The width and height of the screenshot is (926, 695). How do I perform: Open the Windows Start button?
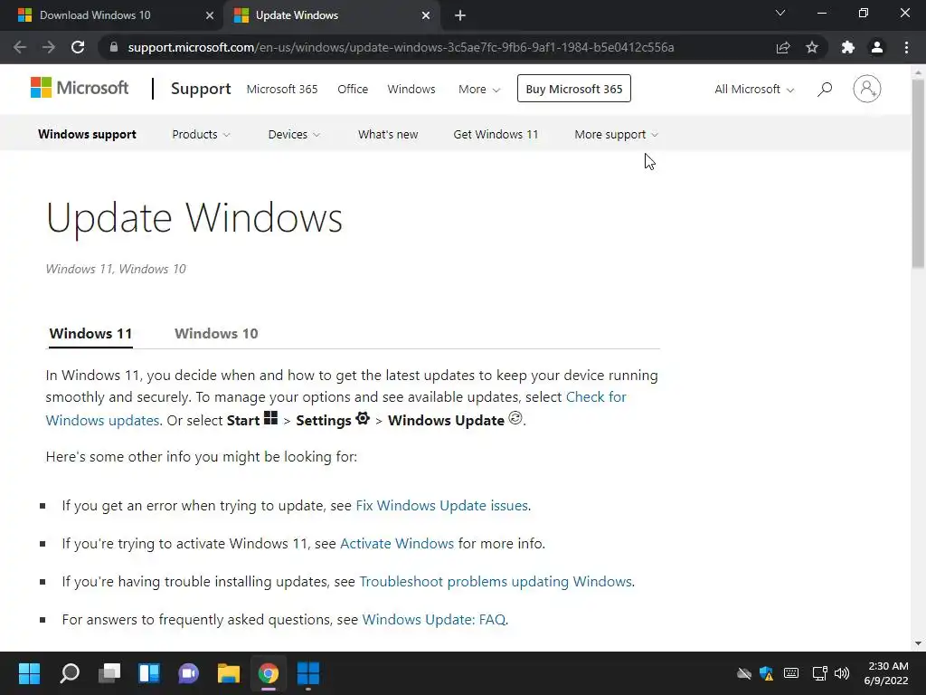29,673
